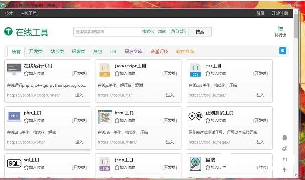Click the CSS file icon
This screenshot has height=180, width=305.
pyautogui.click(x=196, y=69)
